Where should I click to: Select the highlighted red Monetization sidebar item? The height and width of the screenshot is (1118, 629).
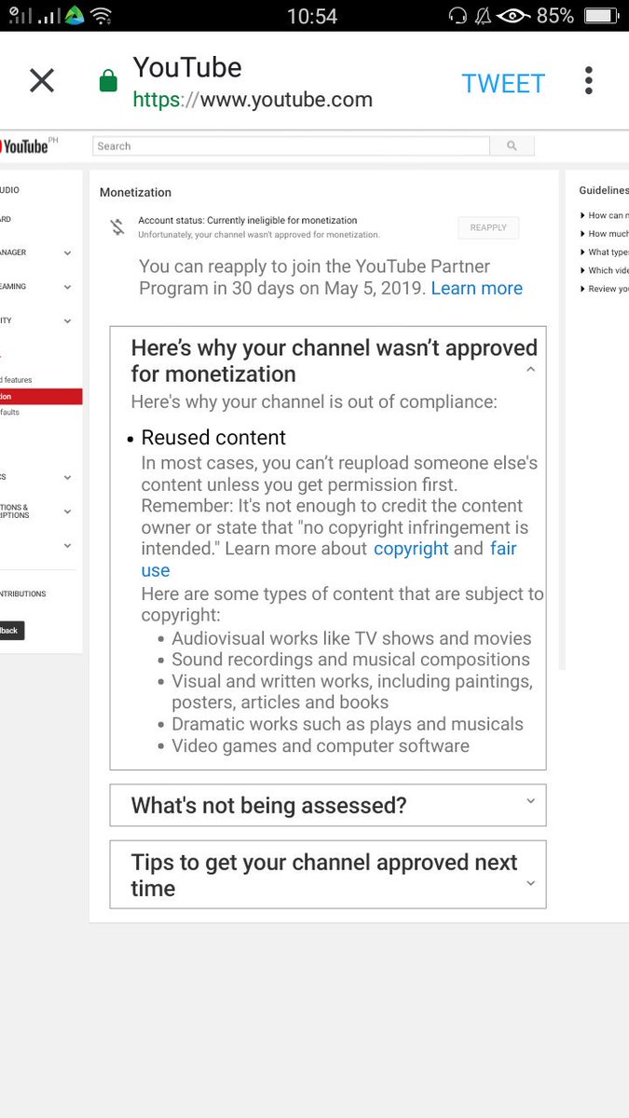click(41, 397)
